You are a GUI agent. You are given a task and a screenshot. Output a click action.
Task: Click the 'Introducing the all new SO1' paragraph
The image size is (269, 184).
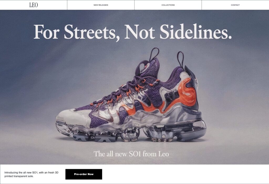click(x=32, y=174)
